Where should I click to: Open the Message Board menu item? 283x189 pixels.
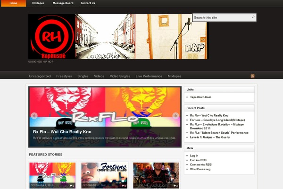[x=63, y=3]
